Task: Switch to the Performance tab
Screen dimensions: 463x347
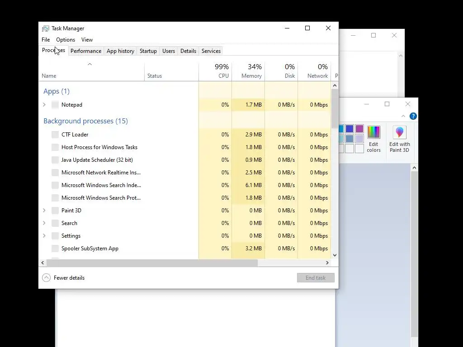Action: (86, 51)
